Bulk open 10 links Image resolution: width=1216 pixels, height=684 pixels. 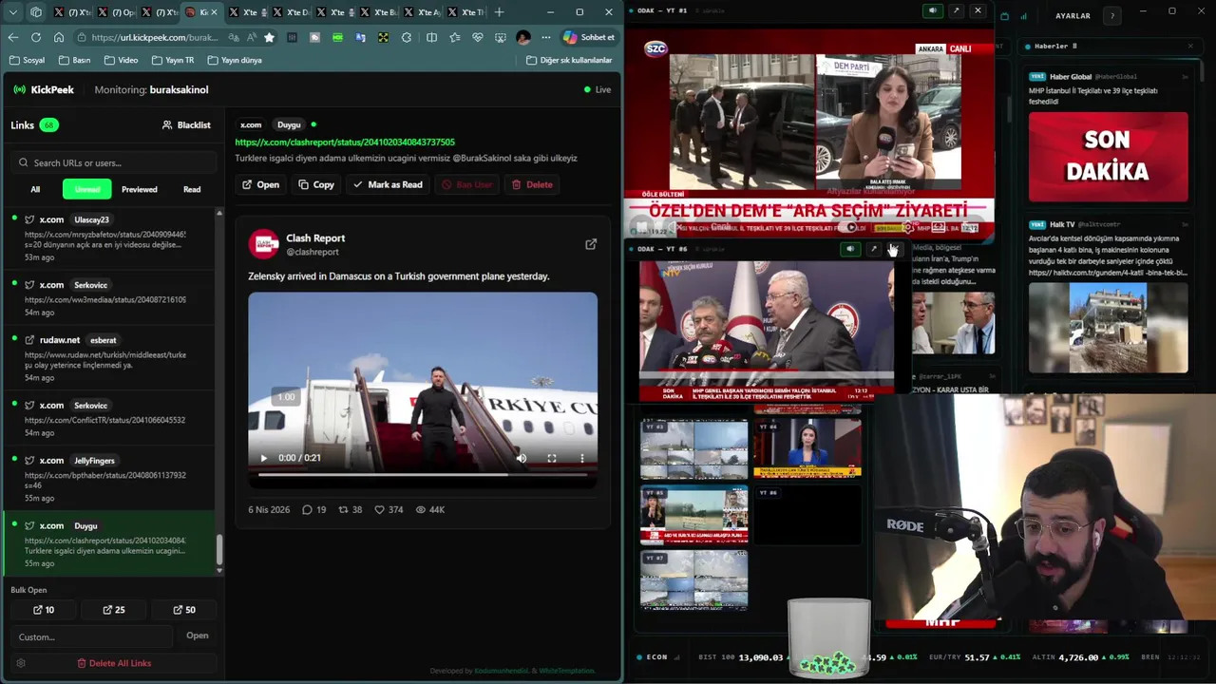tap(44, 610)
